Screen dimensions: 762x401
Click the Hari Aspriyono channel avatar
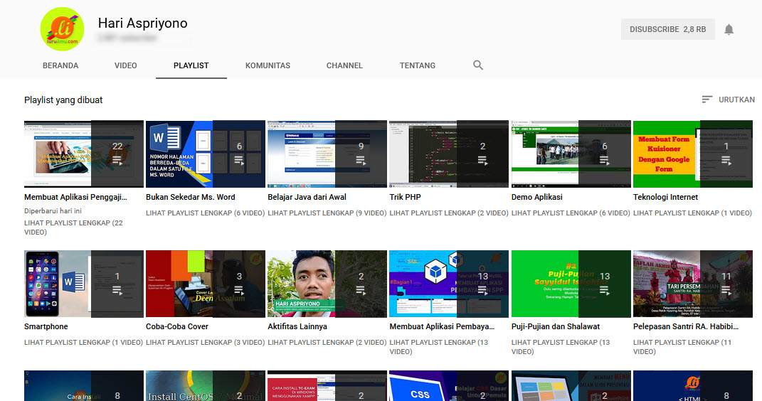pyautogui.click(x=62, y=29)
